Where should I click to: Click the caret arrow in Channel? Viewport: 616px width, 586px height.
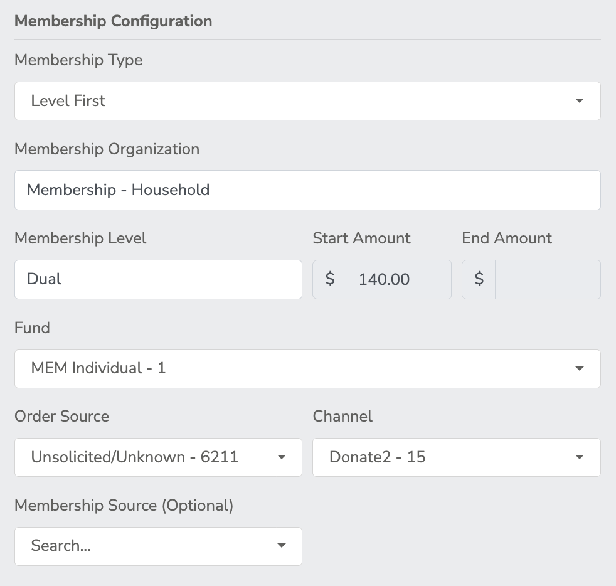pos(579,457)
